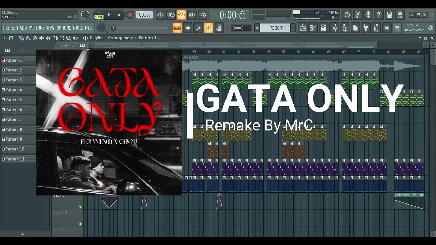Toggle typing keyboard to piano
Viewport: 436px width, 245px height.
tap(177, 28)
